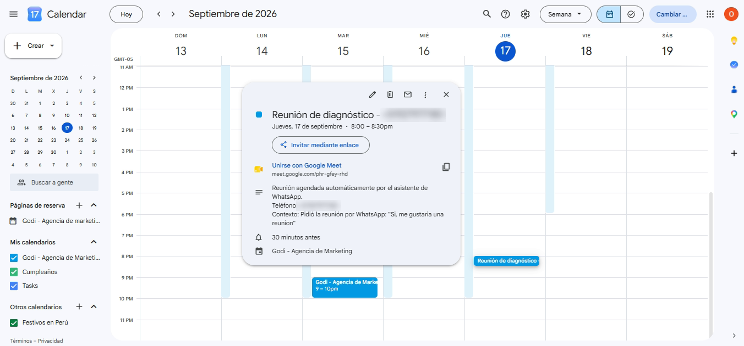The image size is (744, 346).
Task: Toggle the Tasks calendar checkbox
Action: pyautogui.click(x=14, y=286)
